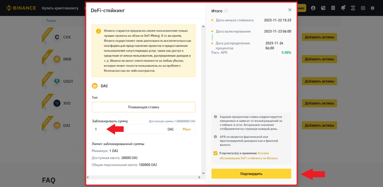This screenshot has height=187, width=383.
Task: Focus the lock amount input field
Action: 143,129
